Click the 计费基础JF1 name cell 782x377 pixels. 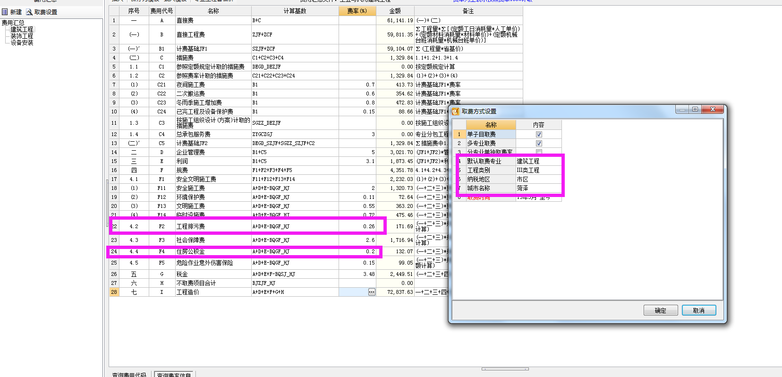click(213, 49)
